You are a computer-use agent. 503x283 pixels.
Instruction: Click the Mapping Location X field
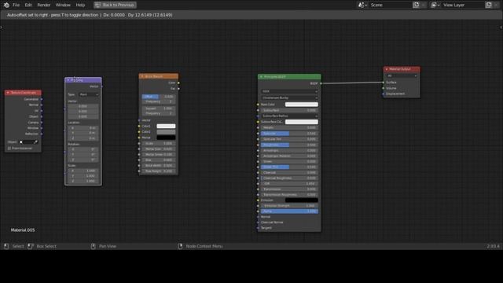[83, 128]
